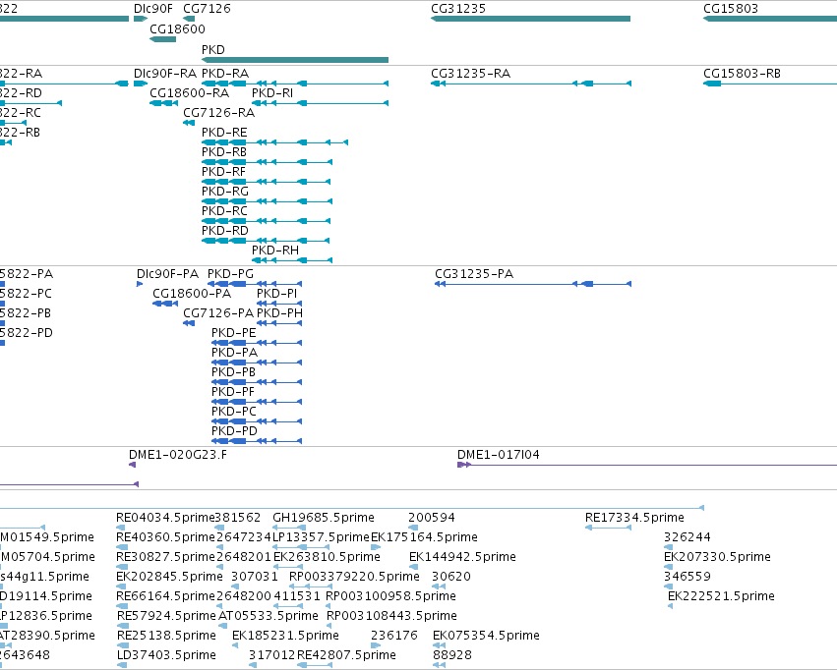Choose the PKD-PB protein label
The image size is (837, 670).
tap(233, 372)
